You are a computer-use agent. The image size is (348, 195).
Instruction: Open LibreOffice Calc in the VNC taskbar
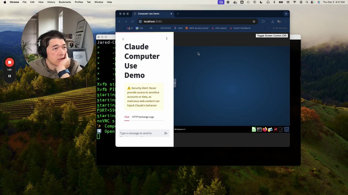pos(254,129)
